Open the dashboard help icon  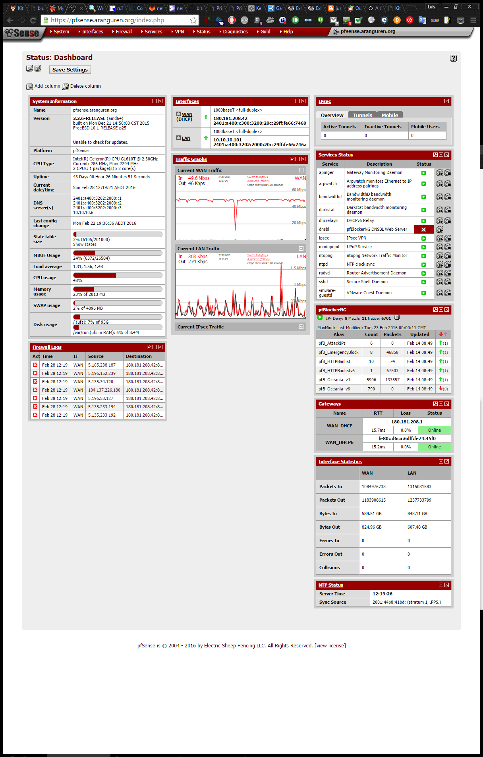click(453, 58)
